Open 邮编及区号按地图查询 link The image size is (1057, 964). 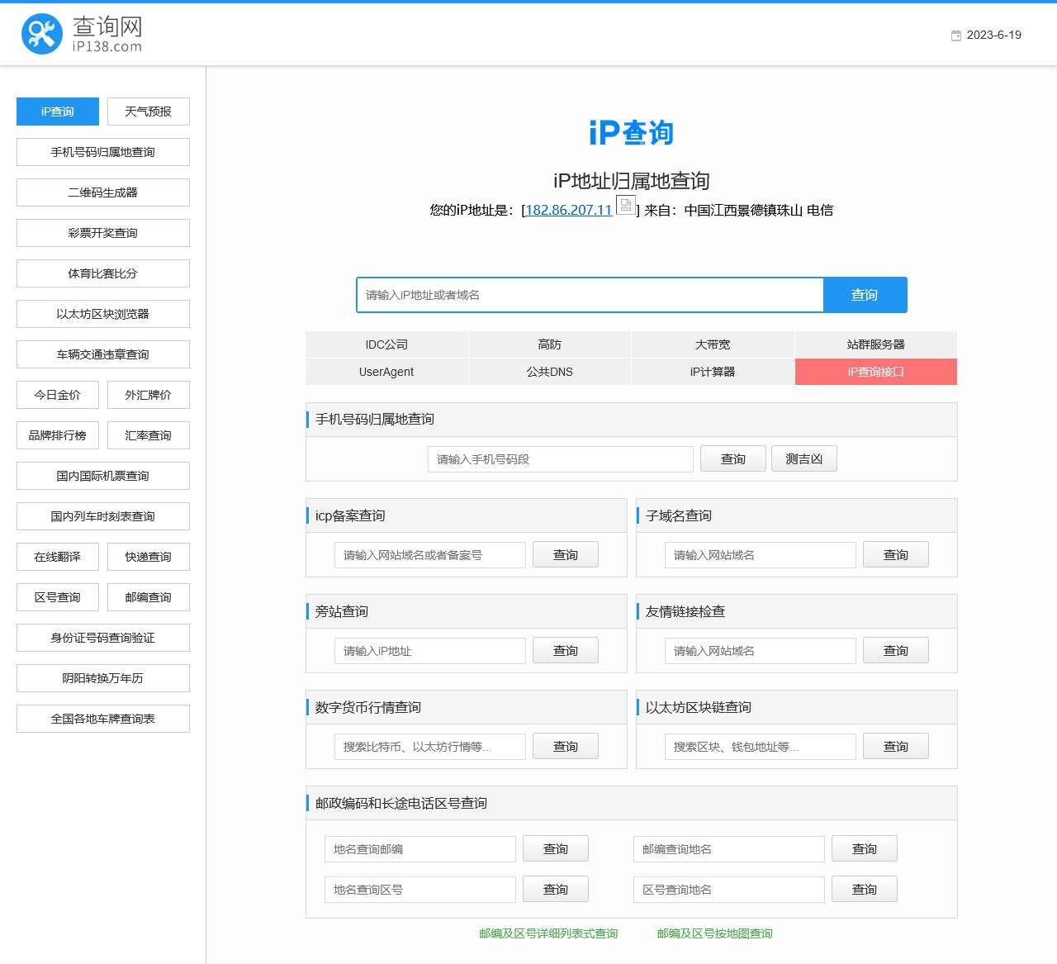click(715, 933)
